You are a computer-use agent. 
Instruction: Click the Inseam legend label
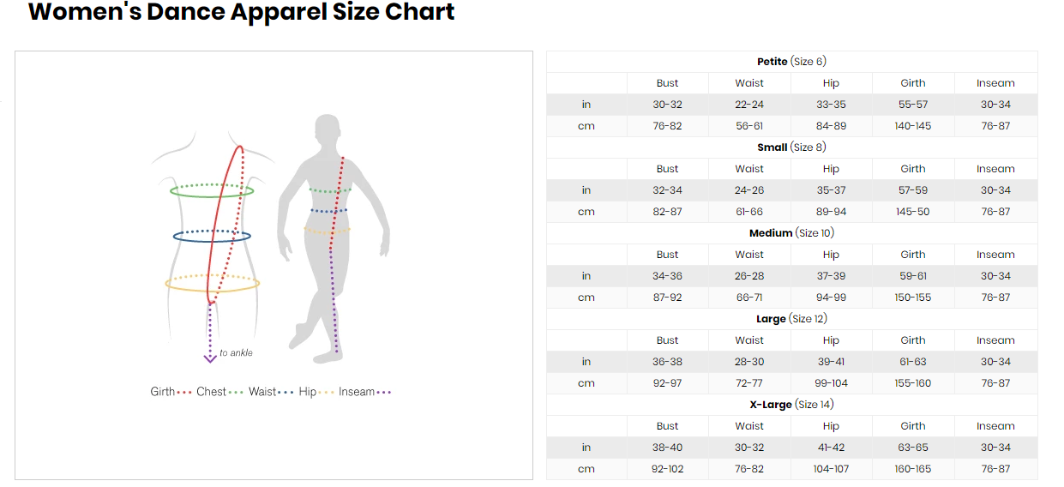click(x=357, y=392)
